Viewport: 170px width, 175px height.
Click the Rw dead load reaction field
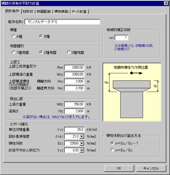pyautogui.click(x=74, y=68)
